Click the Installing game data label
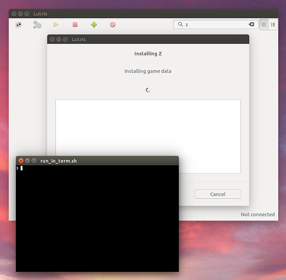 tap(148, 71)
